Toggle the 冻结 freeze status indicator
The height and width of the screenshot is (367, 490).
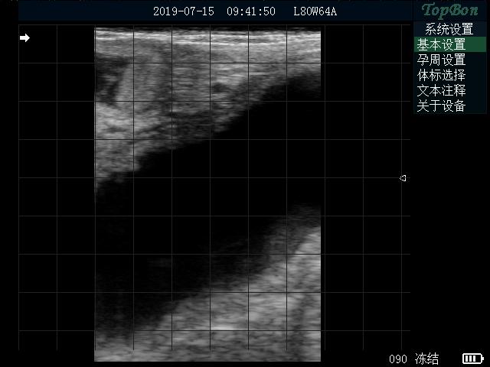point(426,359)
